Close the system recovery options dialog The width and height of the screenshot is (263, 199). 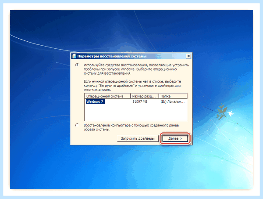pyautogui.click(x=188, y=56)
